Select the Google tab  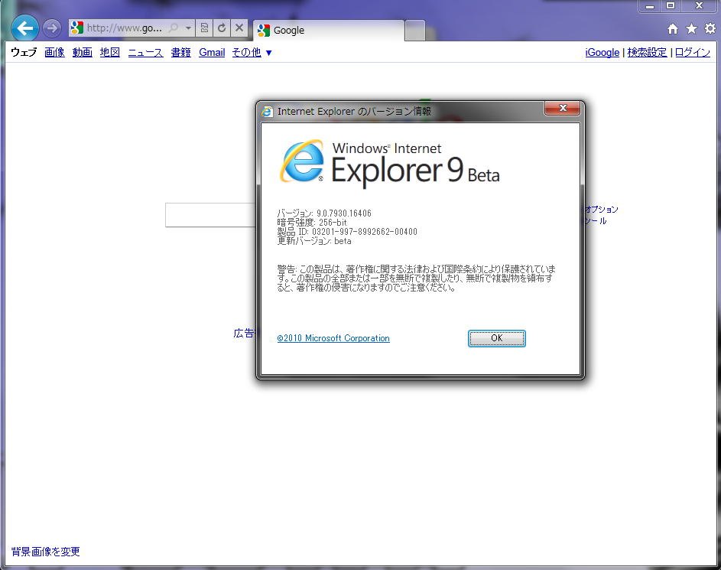click(x=329, y=31)
